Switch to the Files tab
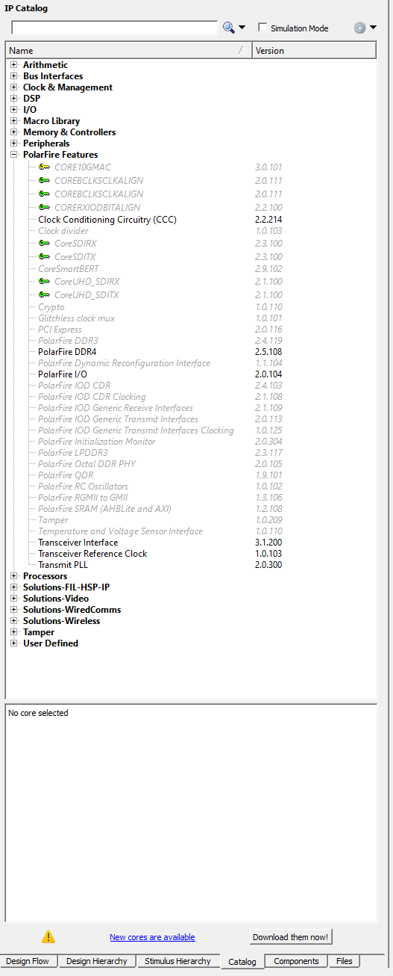 344,961
